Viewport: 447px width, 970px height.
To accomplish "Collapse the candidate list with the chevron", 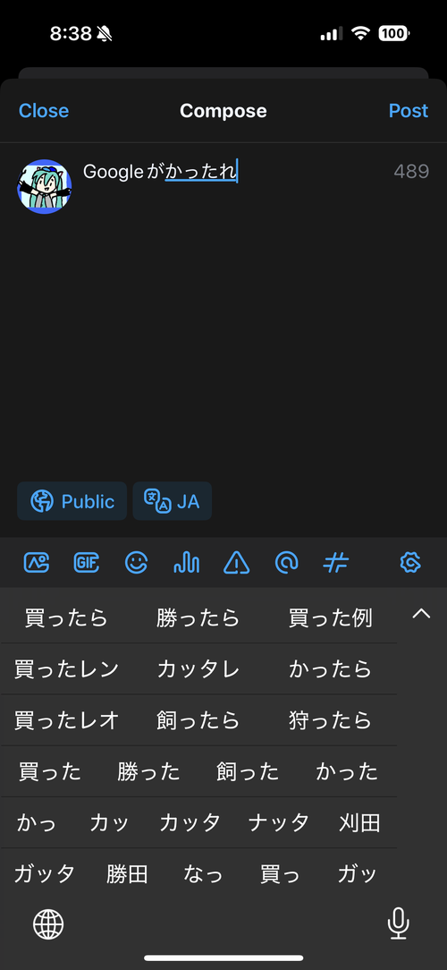I will pos(421,614).
